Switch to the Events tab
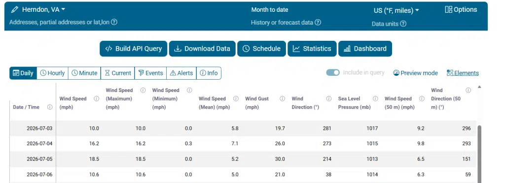505x183 pixels. [x=151, y=73]
